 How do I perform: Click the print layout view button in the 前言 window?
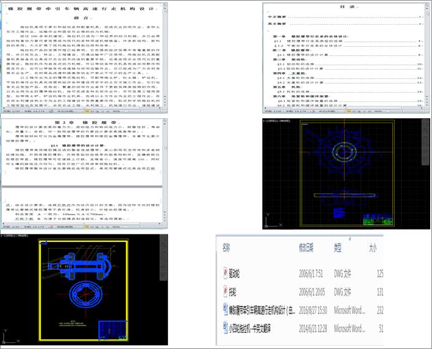point(87,111)
